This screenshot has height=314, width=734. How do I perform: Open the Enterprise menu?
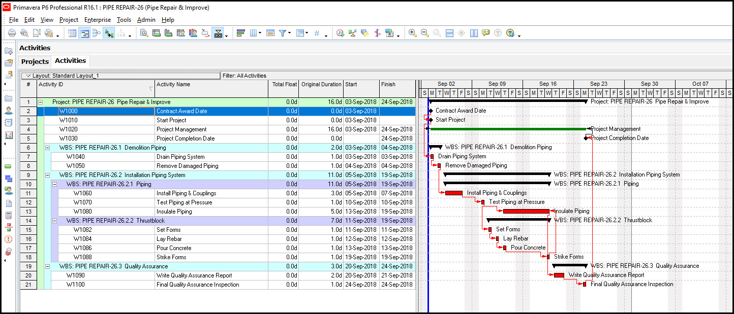(x=98, y=20)
